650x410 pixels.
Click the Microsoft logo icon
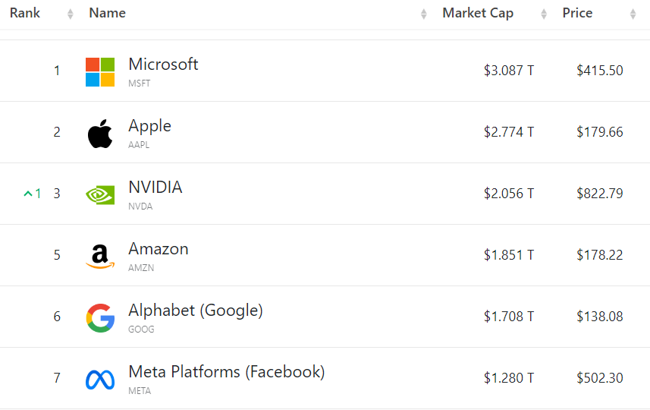[100, 72]
